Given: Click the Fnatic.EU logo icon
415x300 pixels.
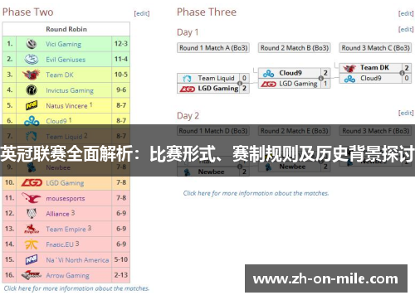Looking at the screenshot, I should [32, 244].
